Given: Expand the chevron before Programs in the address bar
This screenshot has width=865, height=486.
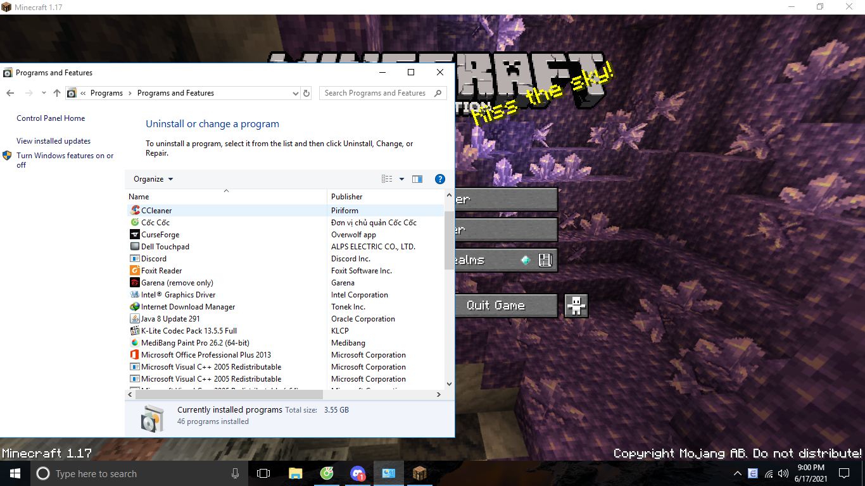Looking at the screenshot, I should (x=84, y=93).
